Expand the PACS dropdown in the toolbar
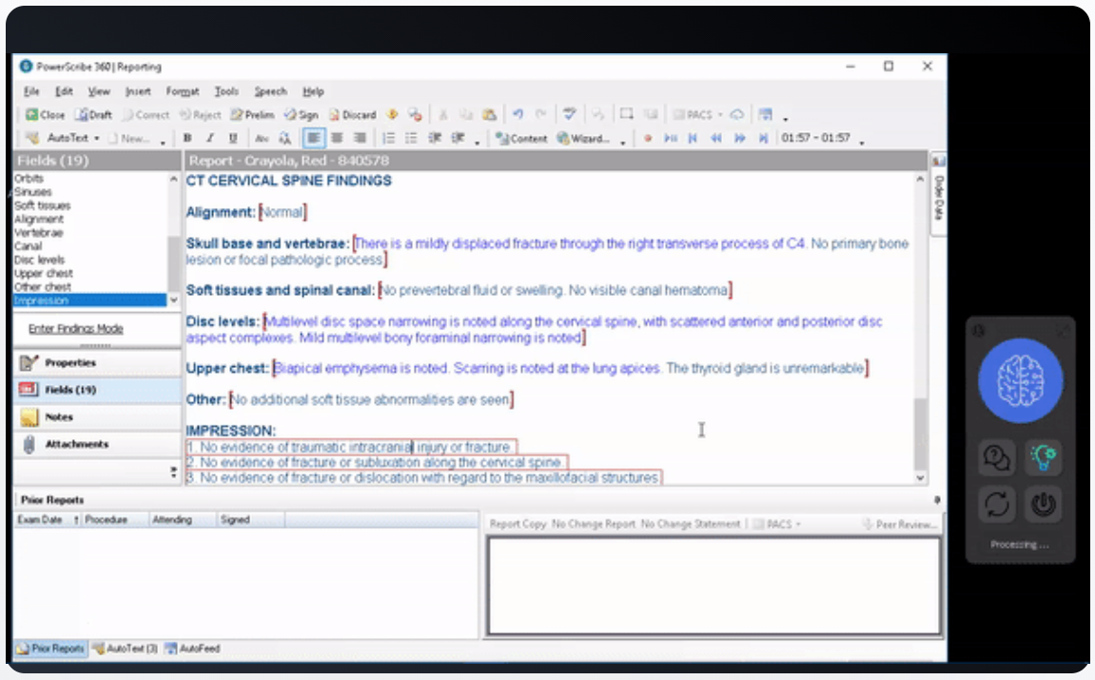The width and height of the screenshot is (1095, 680). click(698, 115)
